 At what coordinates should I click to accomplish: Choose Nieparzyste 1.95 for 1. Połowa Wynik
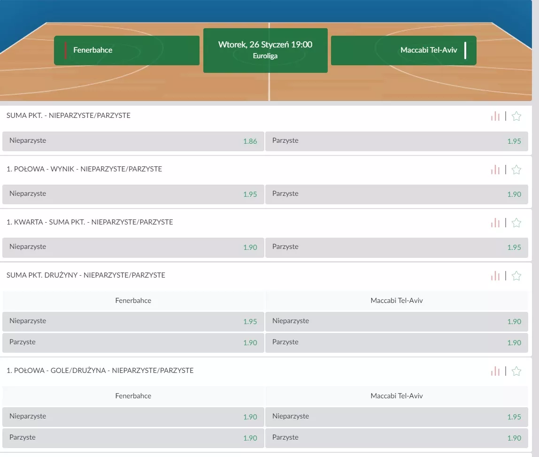coord(133,194)
